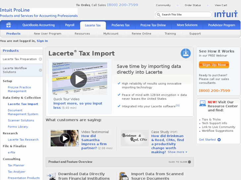Go to the home icon tab
This screenshot has width=241, height=180.
(9, 25)
